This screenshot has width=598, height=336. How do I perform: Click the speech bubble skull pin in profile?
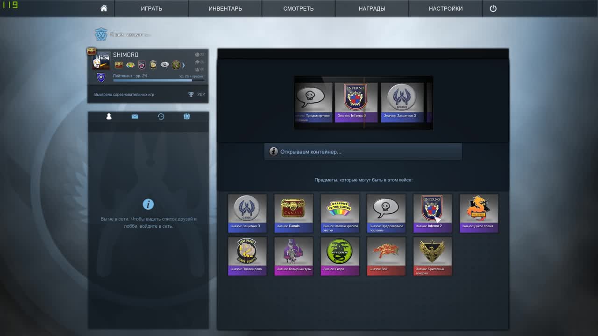tap(164, 65)
